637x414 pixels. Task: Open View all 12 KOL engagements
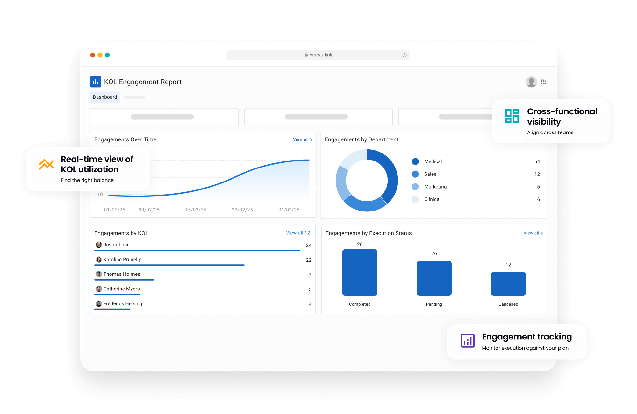click(297, 233)
